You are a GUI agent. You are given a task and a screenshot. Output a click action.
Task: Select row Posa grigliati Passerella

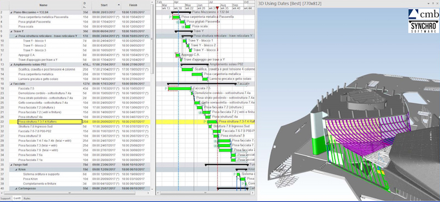click(x=75, y=22)
